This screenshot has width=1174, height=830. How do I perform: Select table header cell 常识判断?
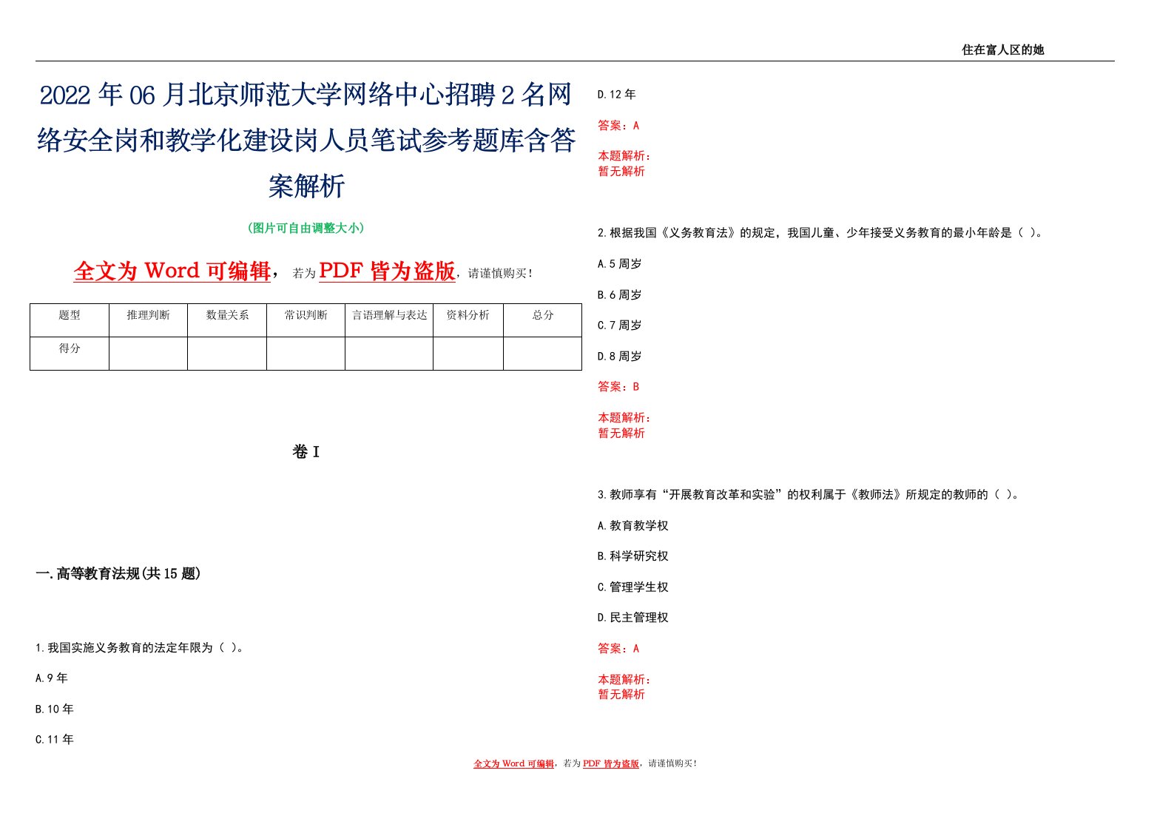coord(306,320)
